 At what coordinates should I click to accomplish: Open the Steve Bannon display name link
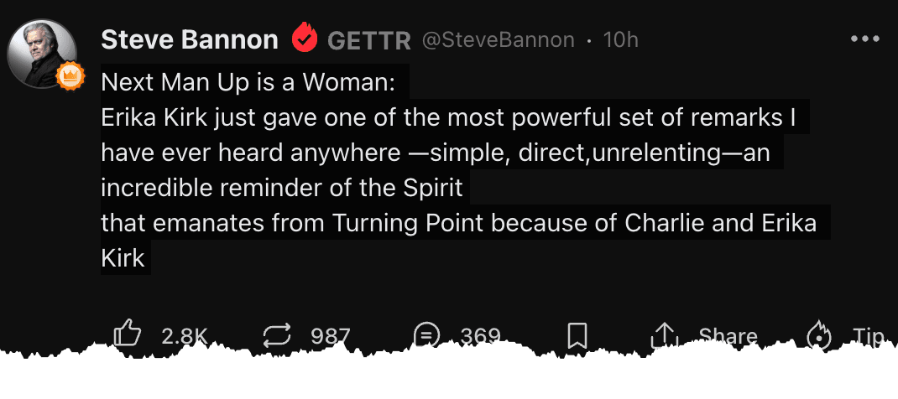click(x=189, y=39)
